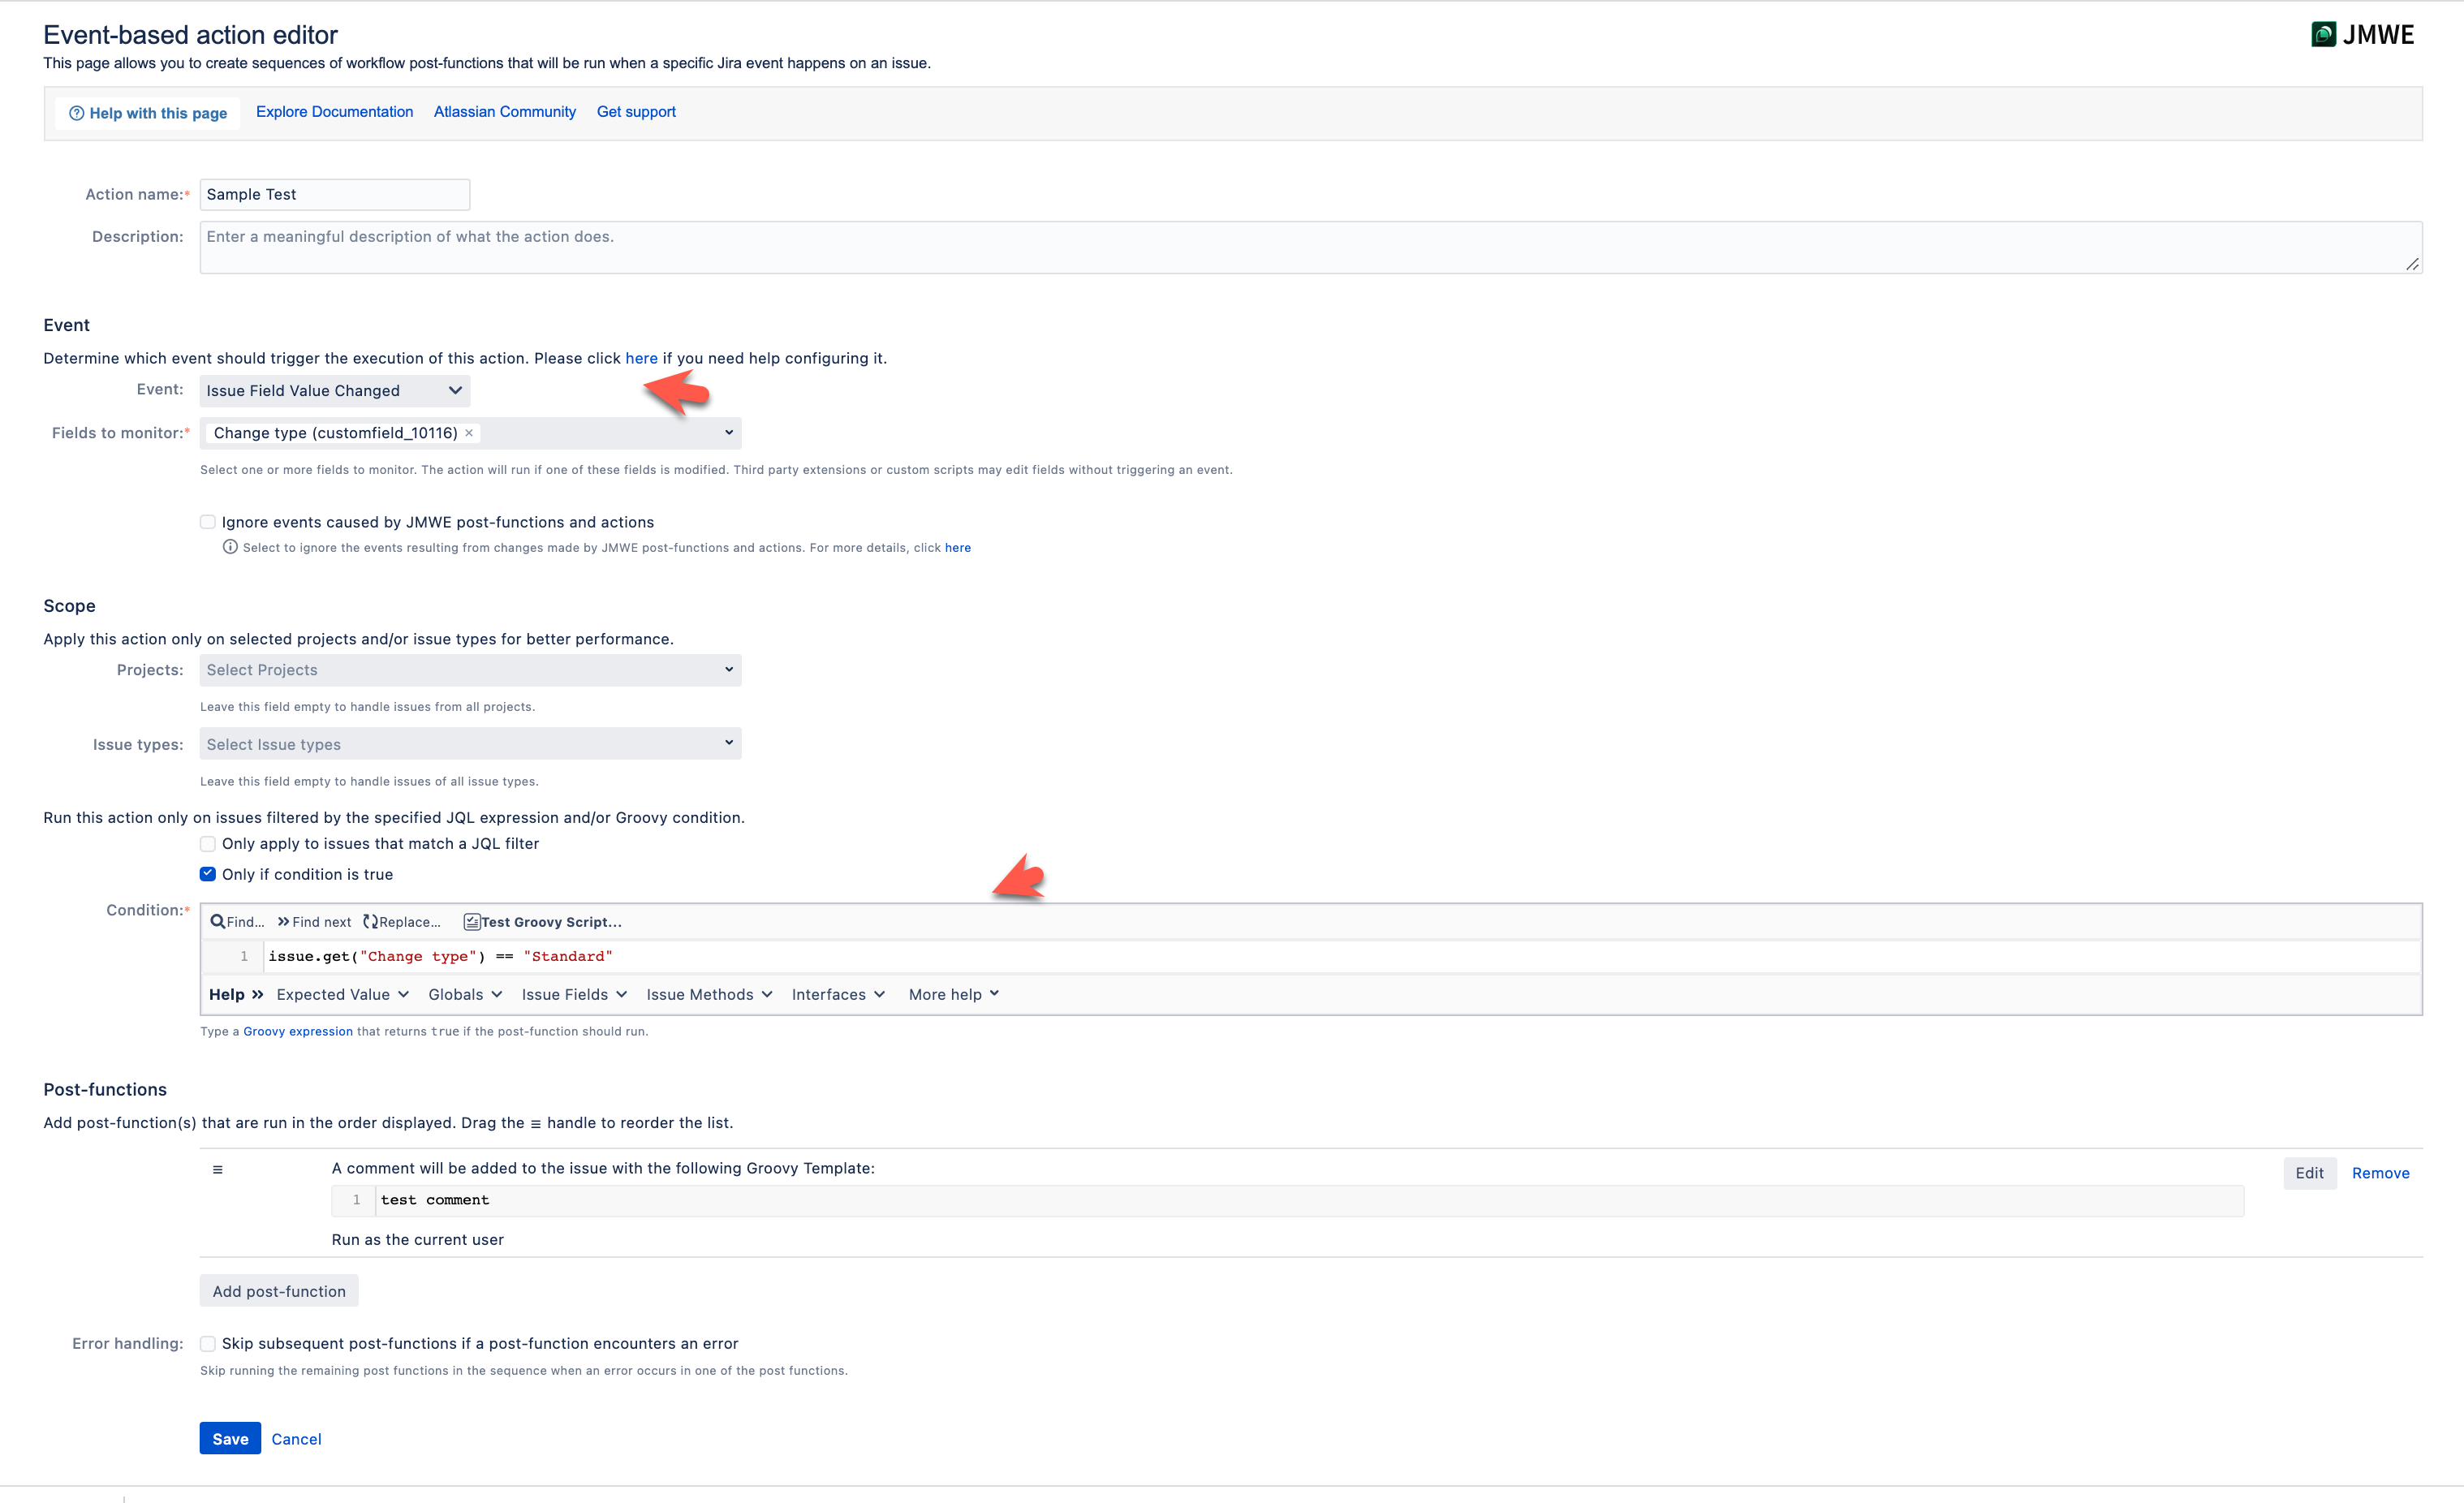Click the Save button

(229, 1437)
